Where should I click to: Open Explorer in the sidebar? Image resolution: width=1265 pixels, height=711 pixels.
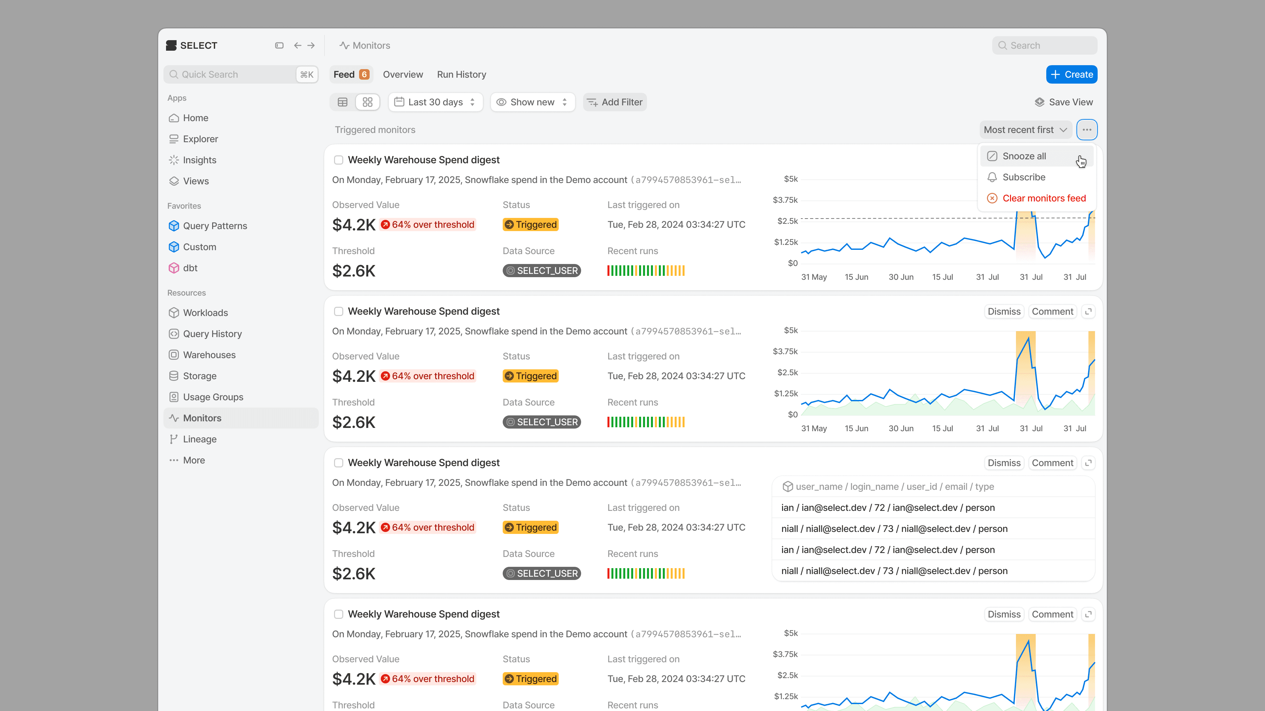click(240, 139)
